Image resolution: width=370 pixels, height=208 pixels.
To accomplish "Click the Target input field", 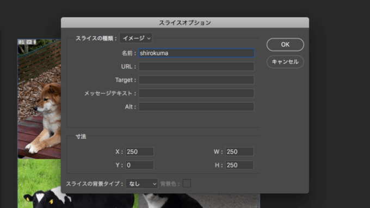I will point(196,80).
